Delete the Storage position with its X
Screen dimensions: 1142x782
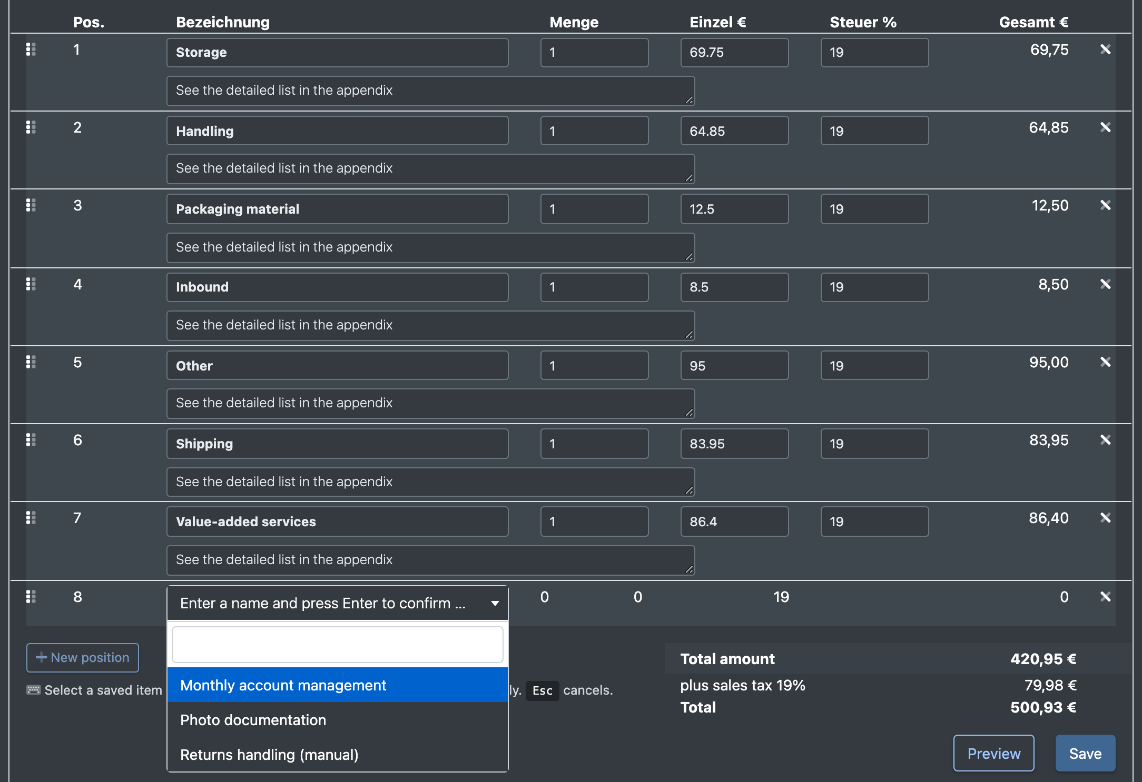pos(1106,49)
